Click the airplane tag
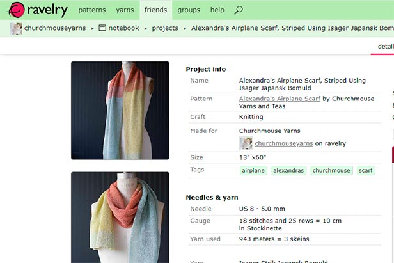 click(253, 170)
